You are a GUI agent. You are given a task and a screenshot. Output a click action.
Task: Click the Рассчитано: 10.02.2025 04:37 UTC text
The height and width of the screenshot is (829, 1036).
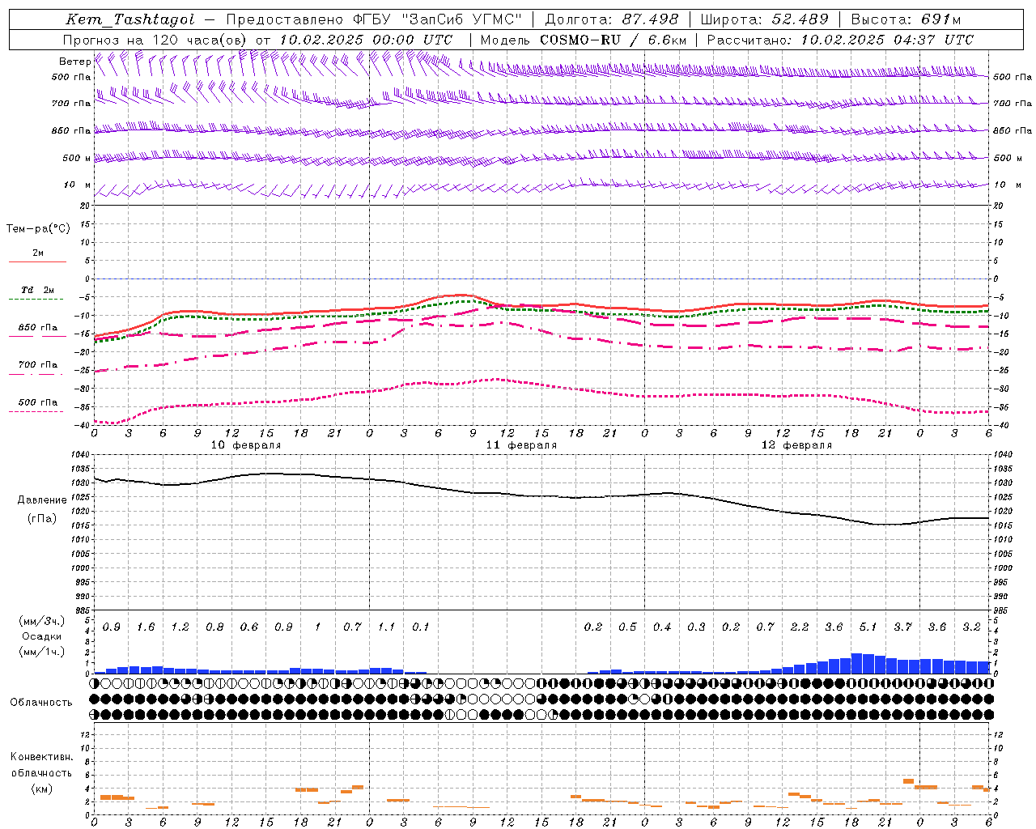(x=840, y=40)
